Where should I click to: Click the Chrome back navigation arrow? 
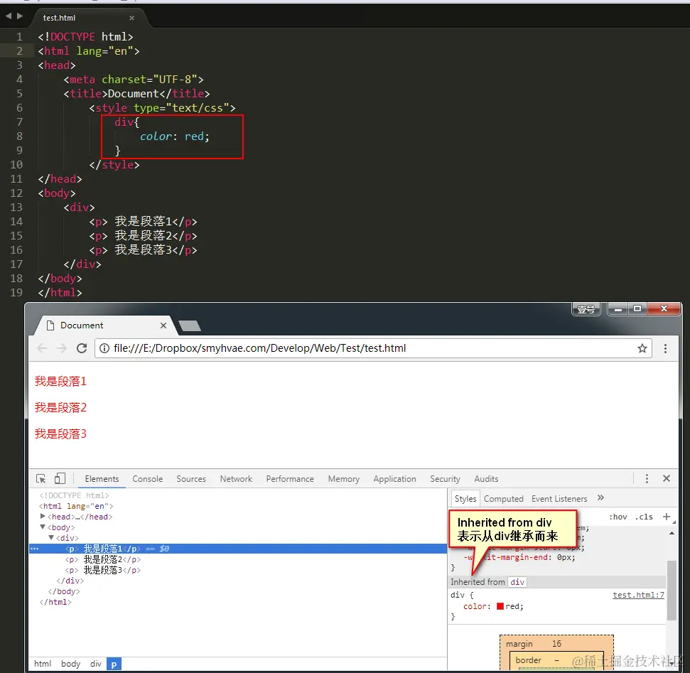(x=42, y=349)
